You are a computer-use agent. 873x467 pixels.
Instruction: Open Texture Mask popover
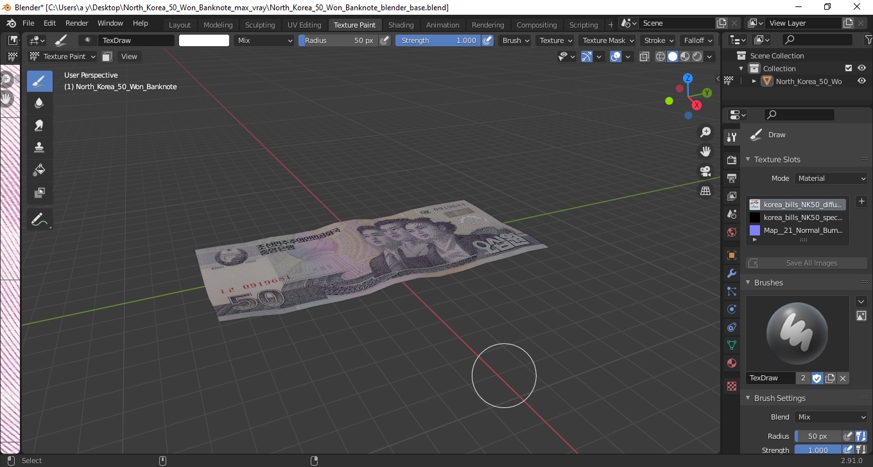(x=607, y=40)
